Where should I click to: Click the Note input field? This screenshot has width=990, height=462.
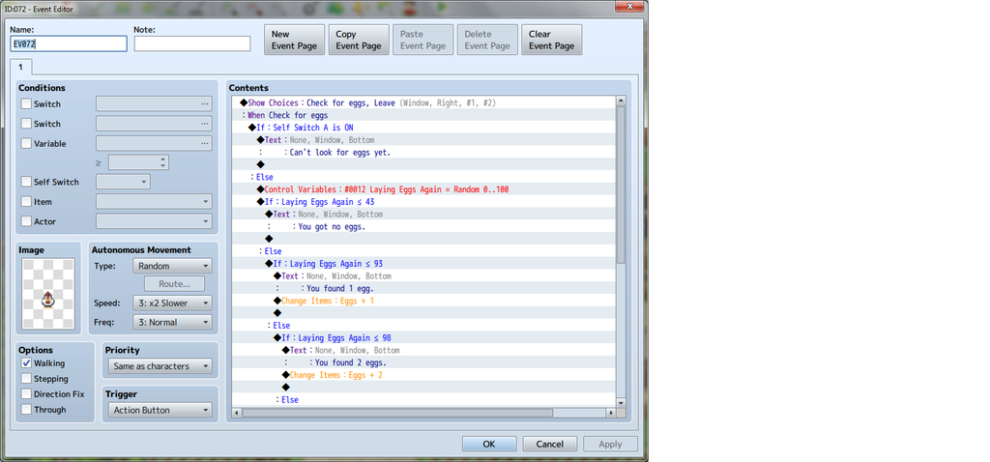point(192,43)
